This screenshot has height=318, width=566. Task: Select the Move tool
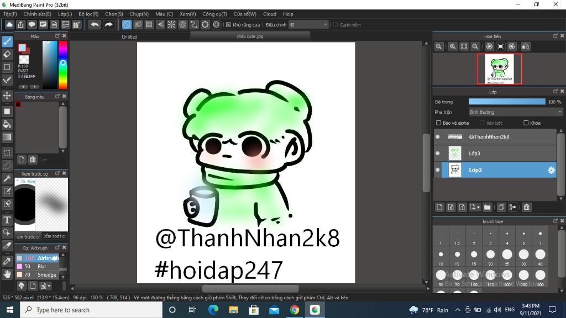(x=7, y=96)
